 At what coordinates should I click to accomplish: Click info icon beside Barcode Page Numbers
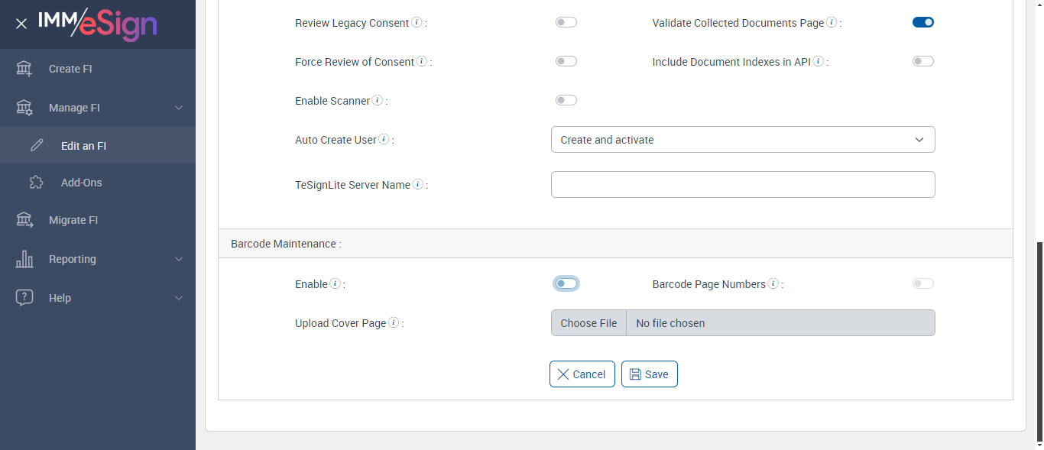coord(773,284)
